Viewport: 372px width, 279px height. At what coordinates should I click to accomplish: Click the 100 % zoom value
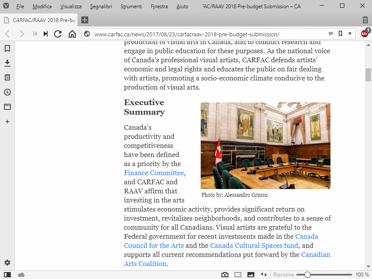[362, 275]
